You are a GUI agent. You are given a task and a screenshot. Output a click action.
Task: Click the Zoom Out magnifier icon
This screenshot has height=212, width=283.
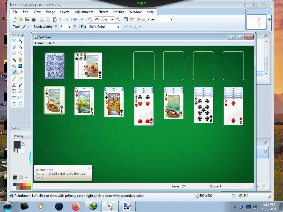(90, 19)
